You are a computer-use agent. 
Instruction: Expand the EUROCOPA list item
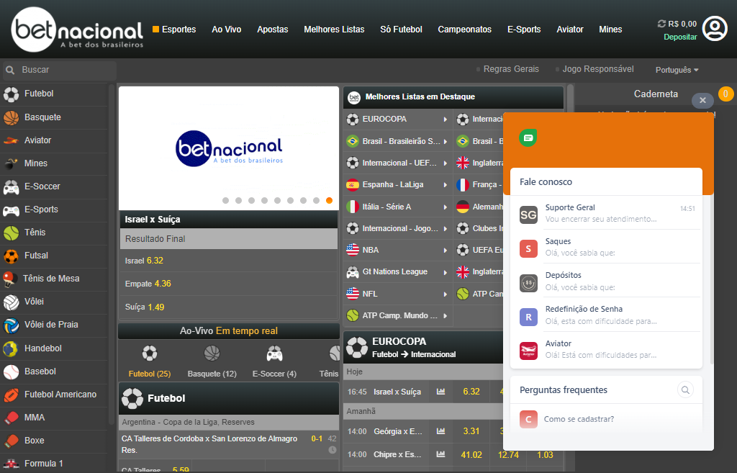pos(397,120)
